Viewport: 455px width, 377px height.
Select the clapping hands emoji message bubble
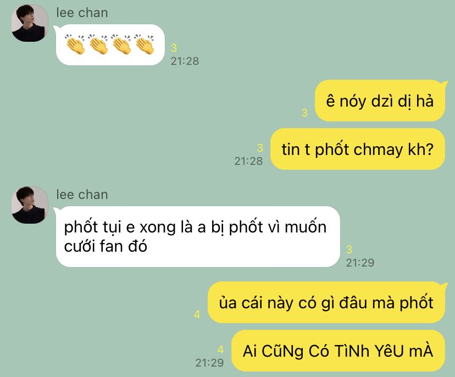point(109,45)
